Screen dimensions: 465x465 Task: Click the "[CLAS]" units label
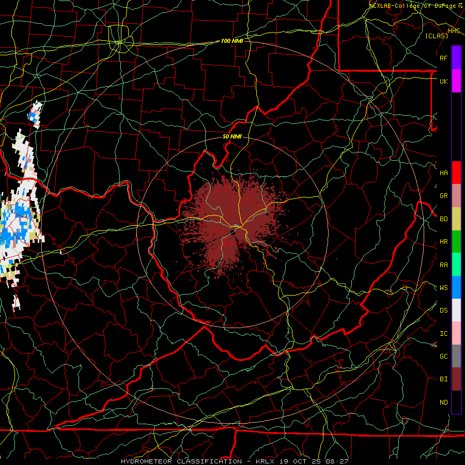(437, 36)
